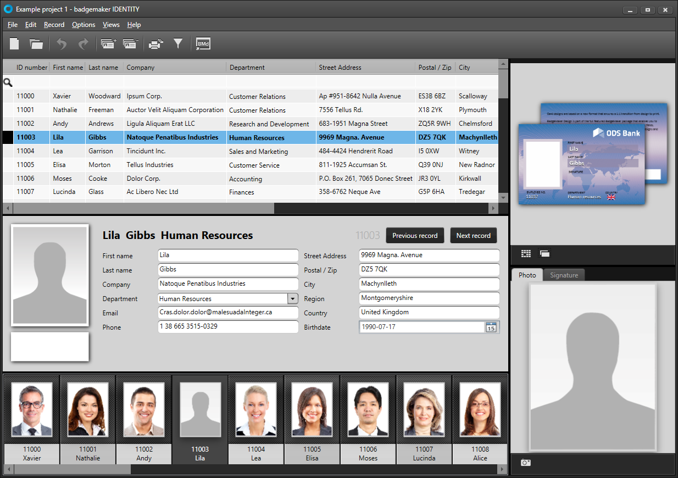Open the Record menu
This screenshot has height=478, width=678.
54,25
